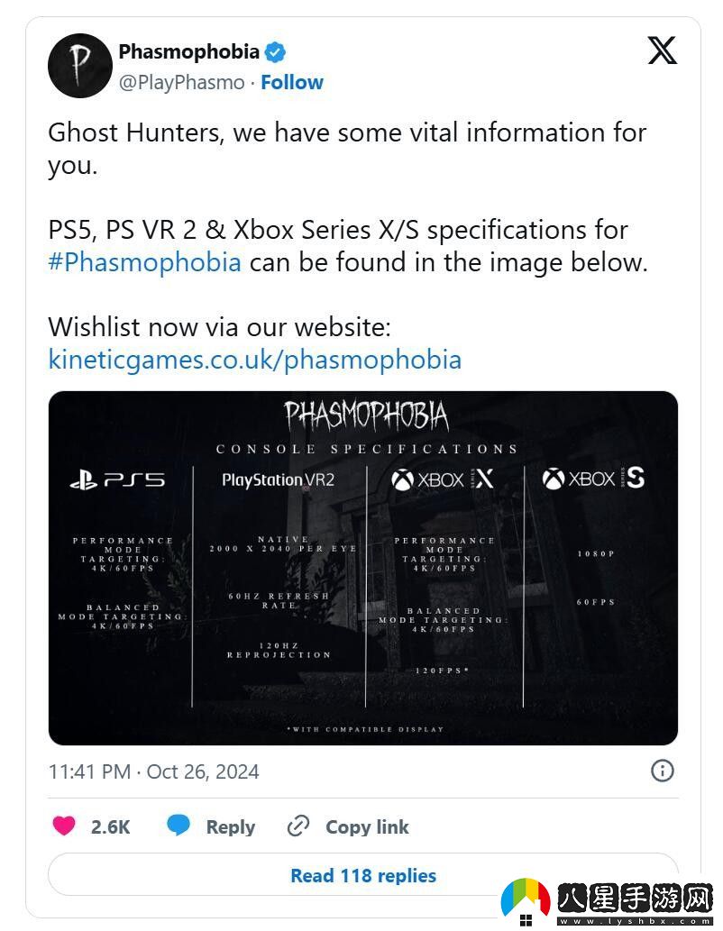
Task: Click the pink heart like icon
Action: click(x=64, y=826)
